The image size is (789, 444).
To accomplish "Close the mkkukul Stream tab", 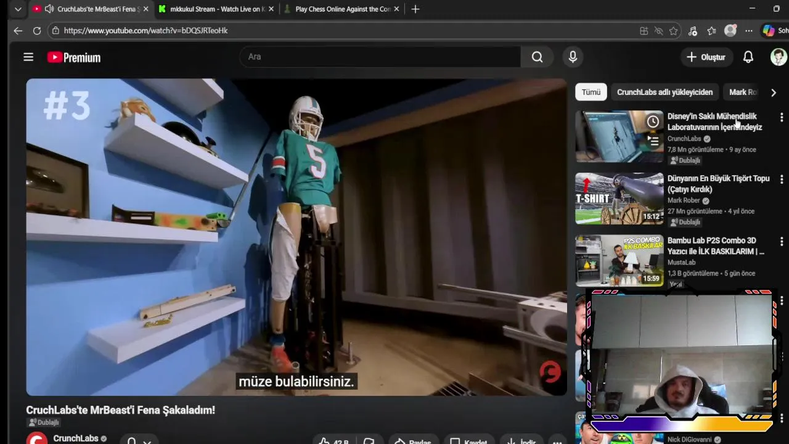I will coord(272,9).
